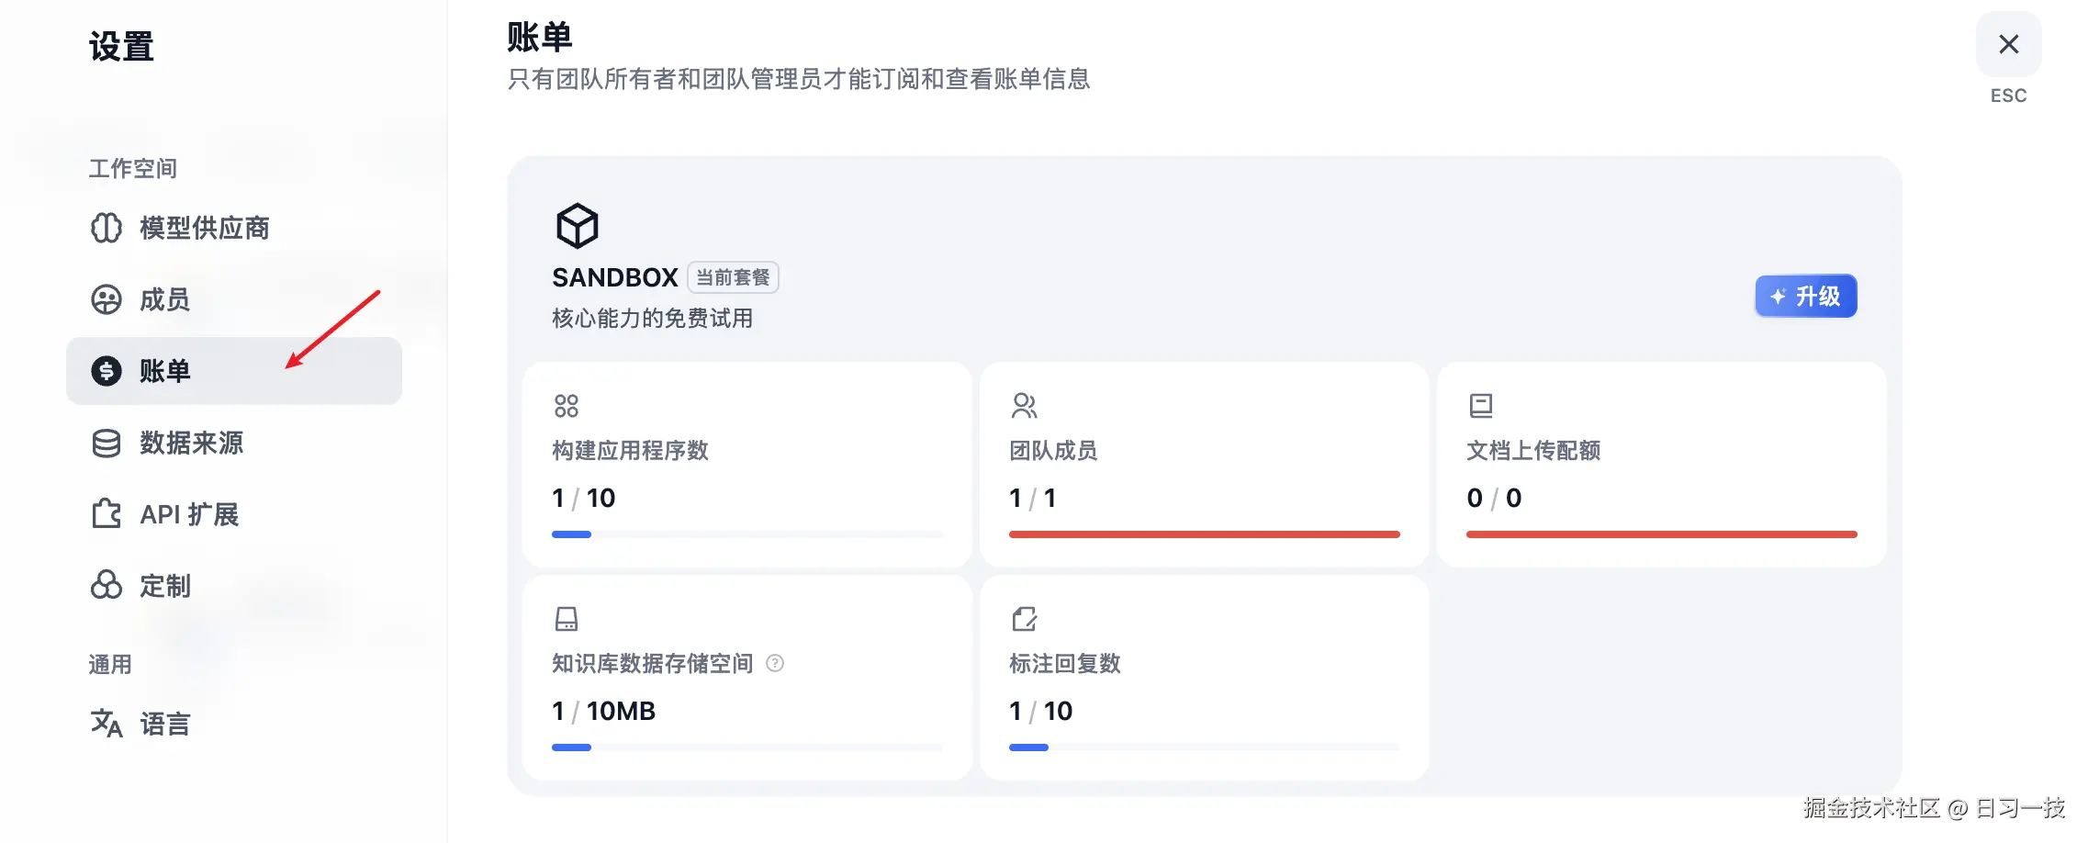Click the 构建应用程序数 progress bar
Image resolution: width=2088 pixels, height=843 pixels.
[x=747, y=534]
